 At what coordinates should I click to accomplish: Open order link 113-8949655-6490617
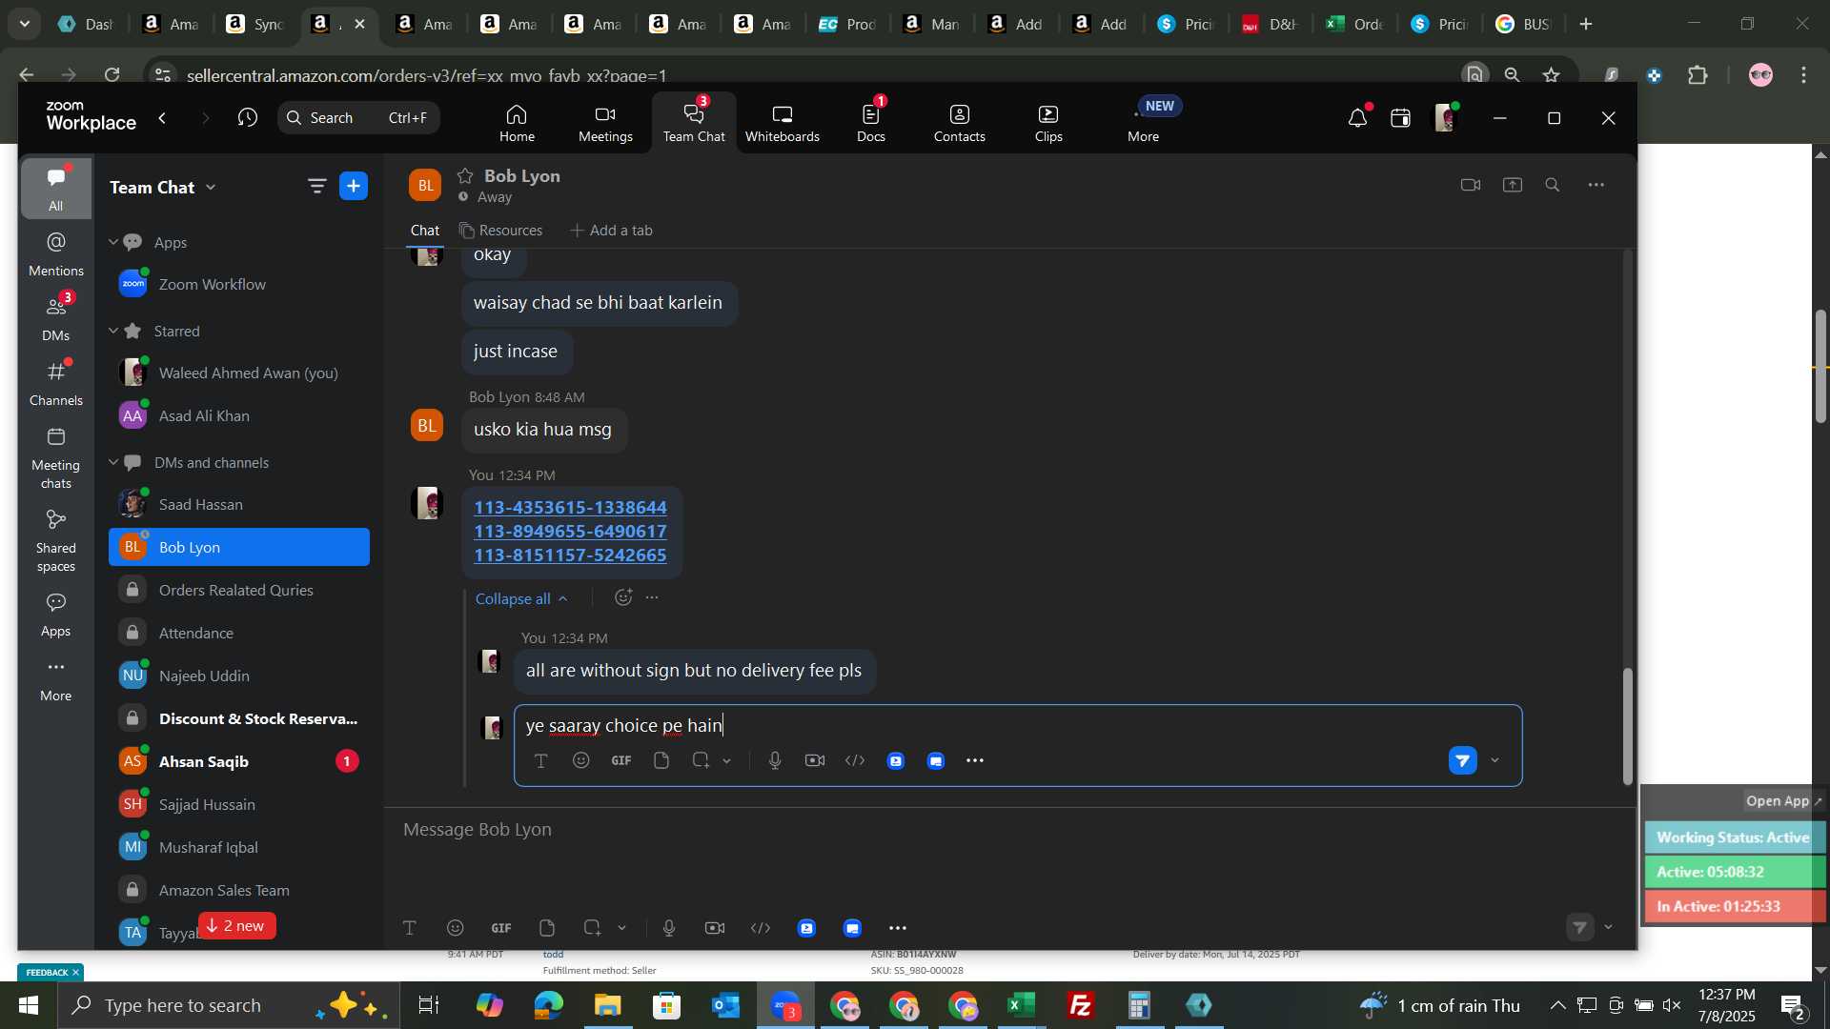[570, 532]
